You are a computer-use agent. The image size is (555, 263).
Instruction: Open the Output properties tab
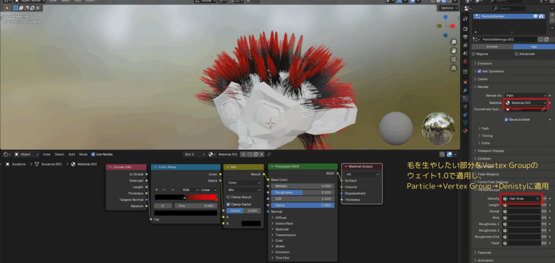(466, 37)
